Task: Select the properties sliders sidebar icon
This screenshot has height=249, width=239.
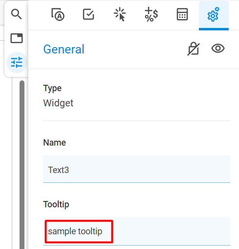Action: coord(17,62)
